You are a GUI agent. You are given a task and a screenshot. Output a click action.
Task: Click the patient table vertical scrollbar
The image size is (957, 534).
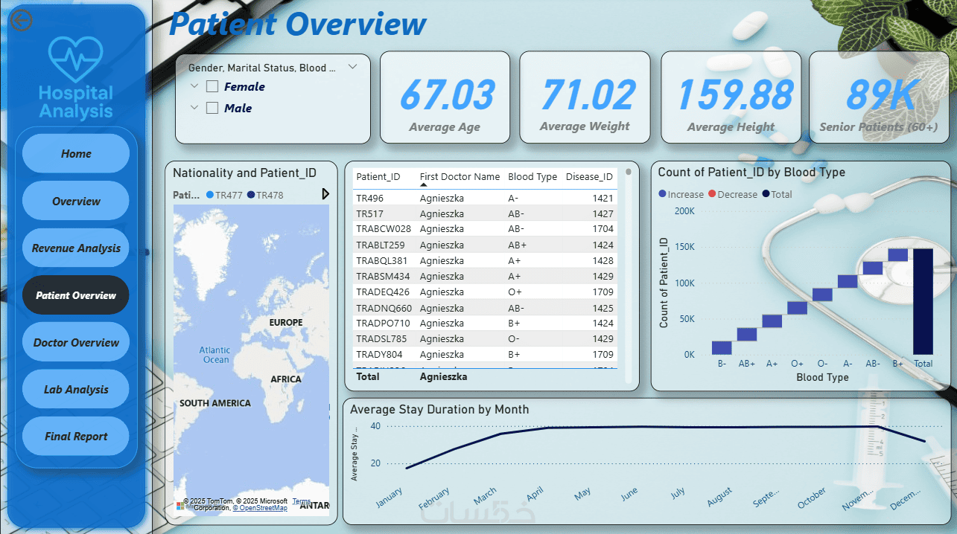[629, 275]
